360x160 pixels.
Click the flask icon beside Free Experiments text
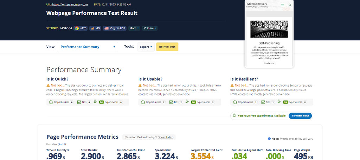[234, 115]
